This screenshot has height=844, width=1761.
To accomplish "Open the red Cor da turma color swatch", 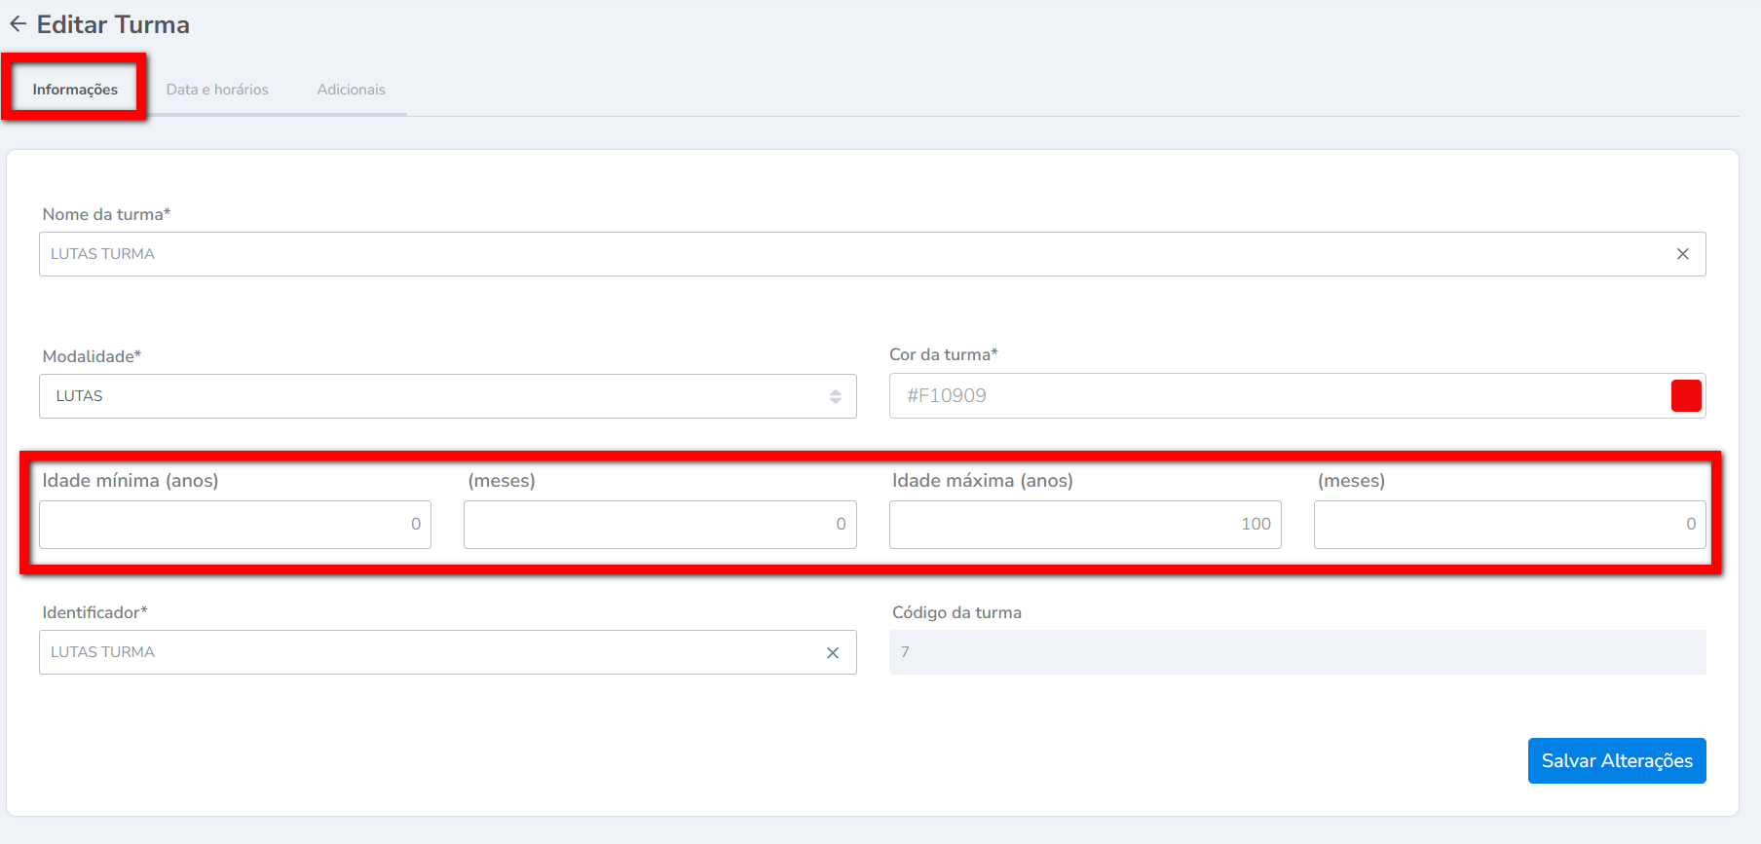I will pos(1685,396).
